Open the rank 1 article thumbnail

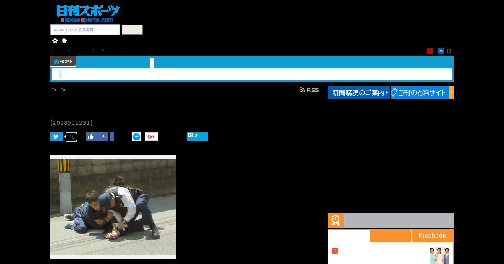click(439, 255)
